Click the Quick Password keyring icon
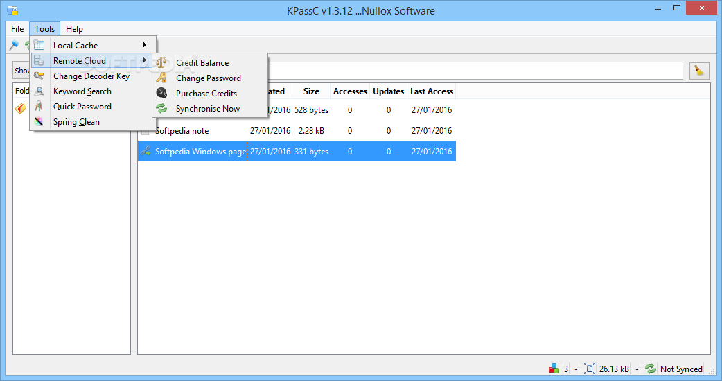722x381 pixels. coord(39,106)
